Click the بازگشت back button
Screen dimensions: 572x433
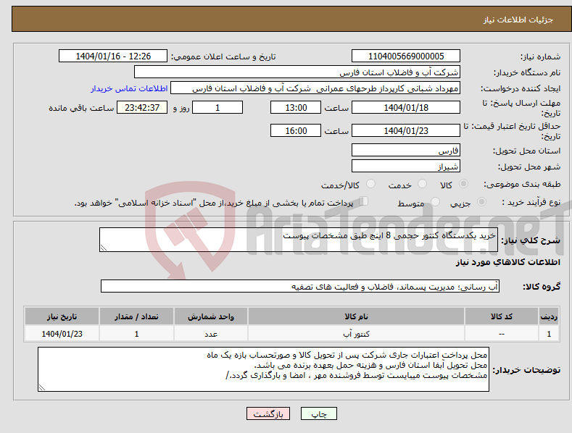(x=268, y=413)
